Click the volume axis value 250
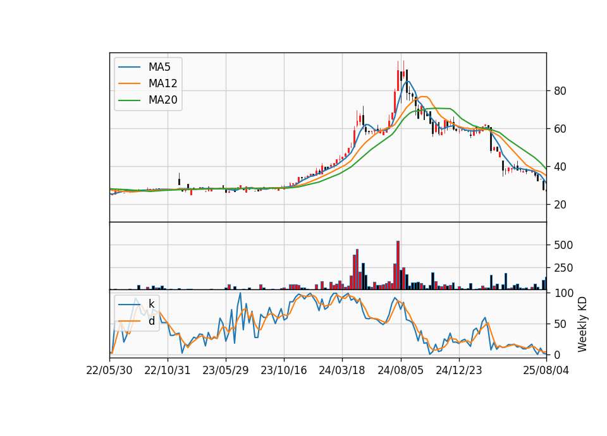 [563, 268]
